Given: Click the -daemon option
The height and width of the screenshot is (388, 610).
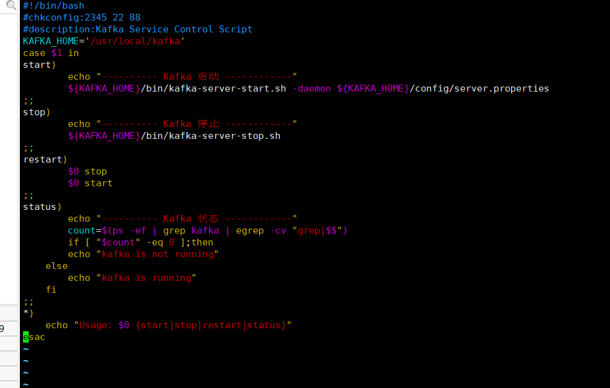Looking at the screenshot, I should point(312,88).
